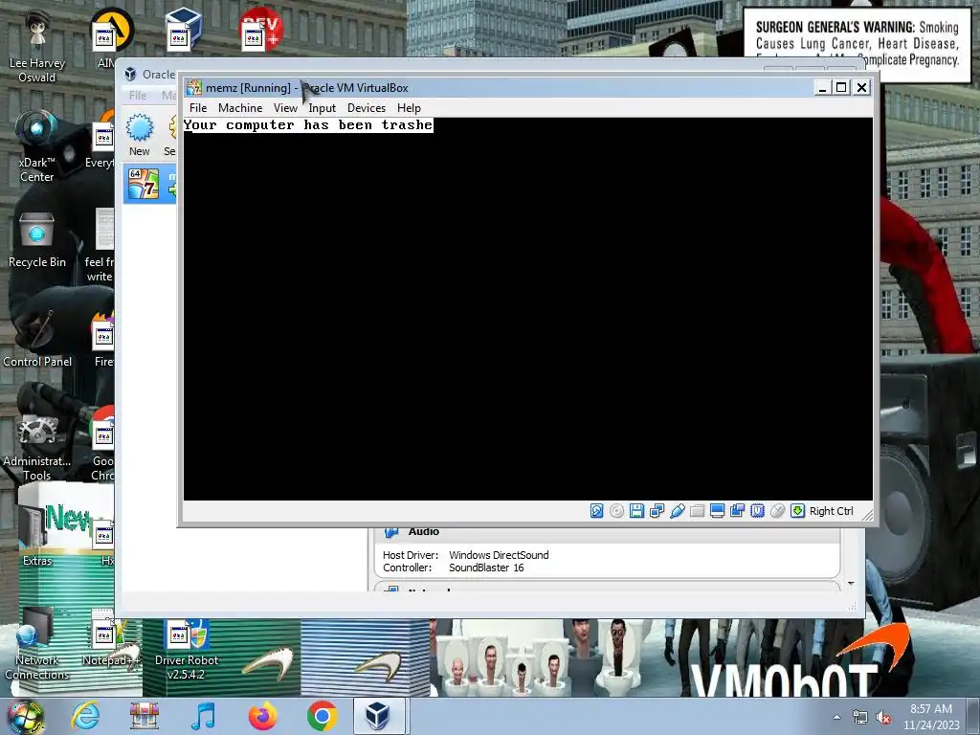Screen dimensions: 980x735
Task: Click VM screen showing trashed message
Action: (x=528, y=309)
